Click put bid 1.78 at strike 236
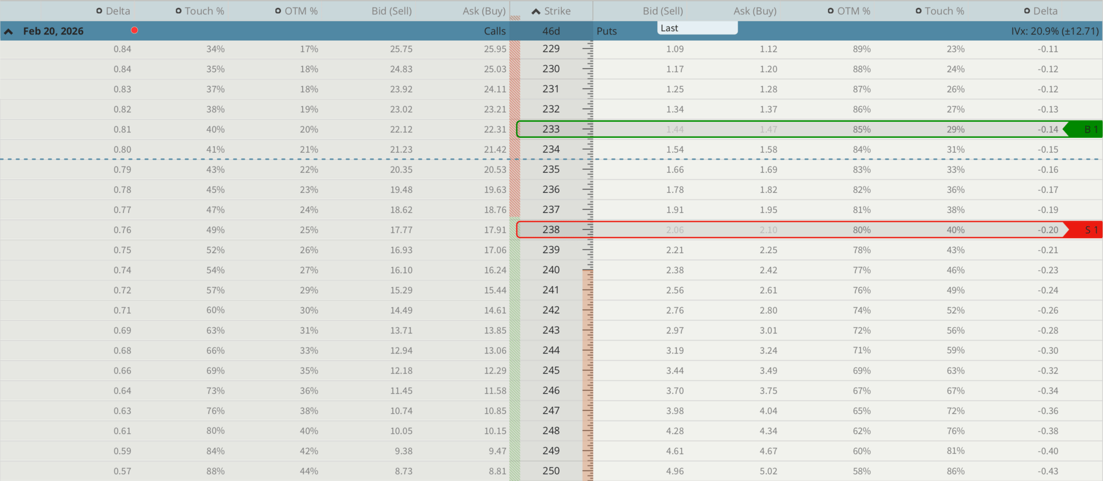The image size is (1103, 481). tap(675, 190)
